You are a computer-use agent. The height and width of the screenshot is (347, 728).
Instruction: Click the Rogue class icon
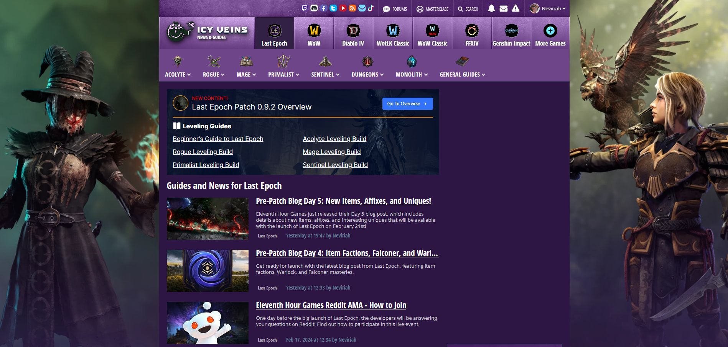point(214,61)
